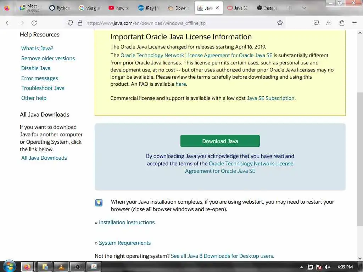The image size is (363, 272).
Task: Open the volume speaker tray icon
Action: click(x=327, y=267)
